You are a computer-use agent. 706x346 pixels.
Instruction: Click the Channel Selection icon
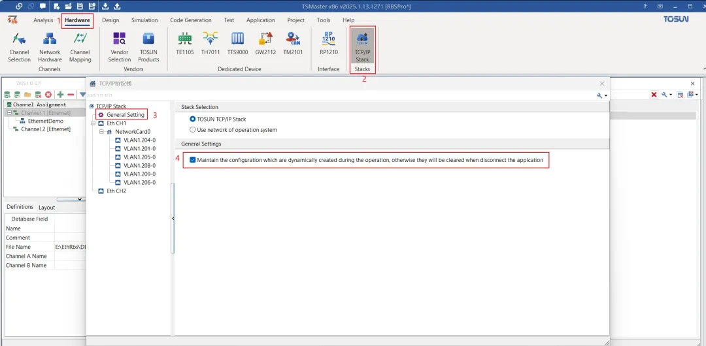click(x=19, y=46)
